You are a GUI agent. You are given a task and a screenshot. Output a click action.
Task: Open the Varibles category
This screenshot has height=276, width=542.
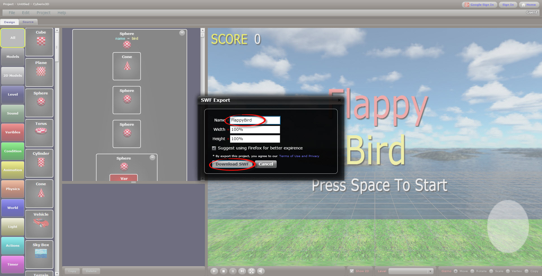[x=13, y=132]
